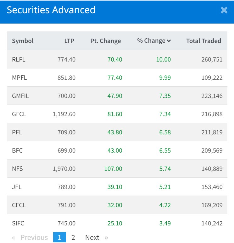Sort table by LTP column header
This screenshot has height=243, width=234.
tap(69, 41)
